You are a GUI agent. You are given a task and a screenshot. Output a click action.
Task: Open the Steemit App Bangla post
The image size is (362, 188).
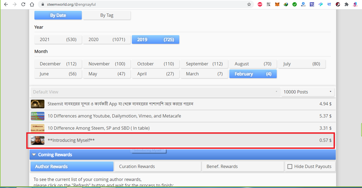182,104
